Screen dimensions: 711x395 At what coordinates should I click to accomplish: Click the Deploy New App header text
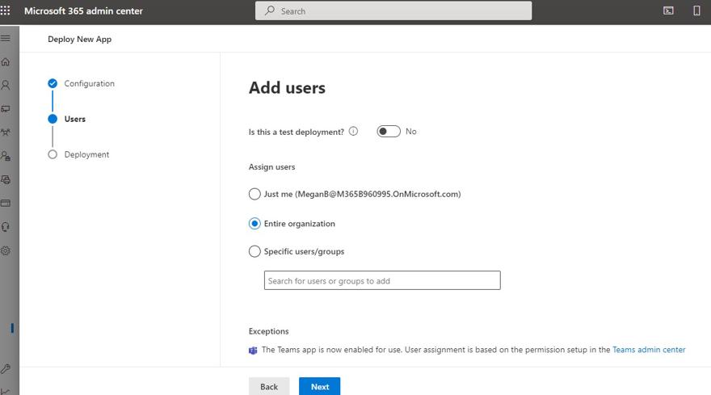click(x=80, y=39)
